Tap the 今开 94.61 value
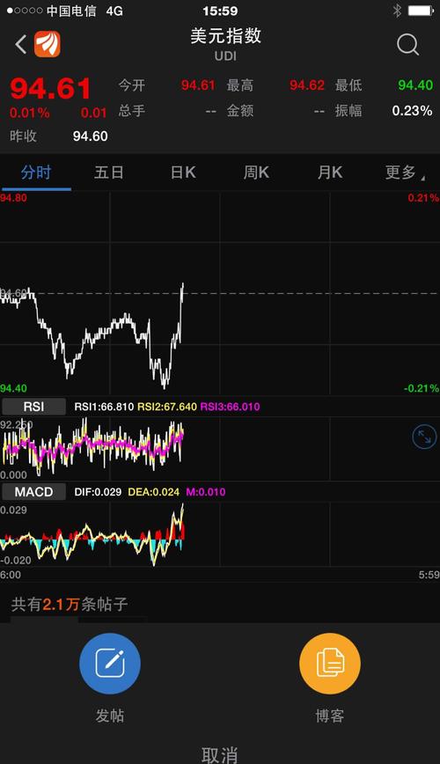Viewport: 440px width, 764px height. (x=198, y=85)
